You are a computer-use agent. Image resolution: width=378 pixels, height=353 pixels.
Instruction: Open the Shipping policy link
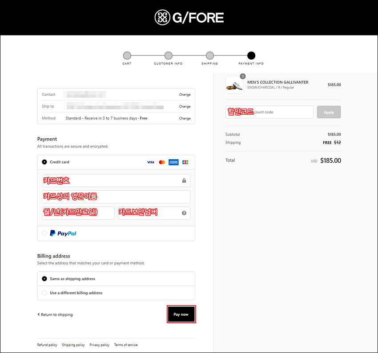73,345
